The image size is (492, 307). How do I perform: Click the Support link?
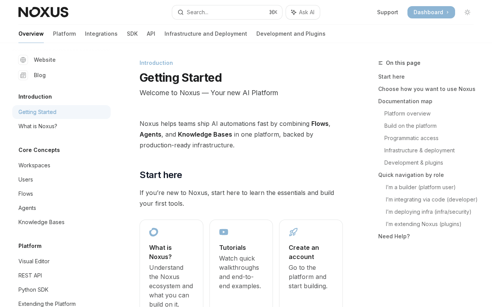click(x=387, y=12)
